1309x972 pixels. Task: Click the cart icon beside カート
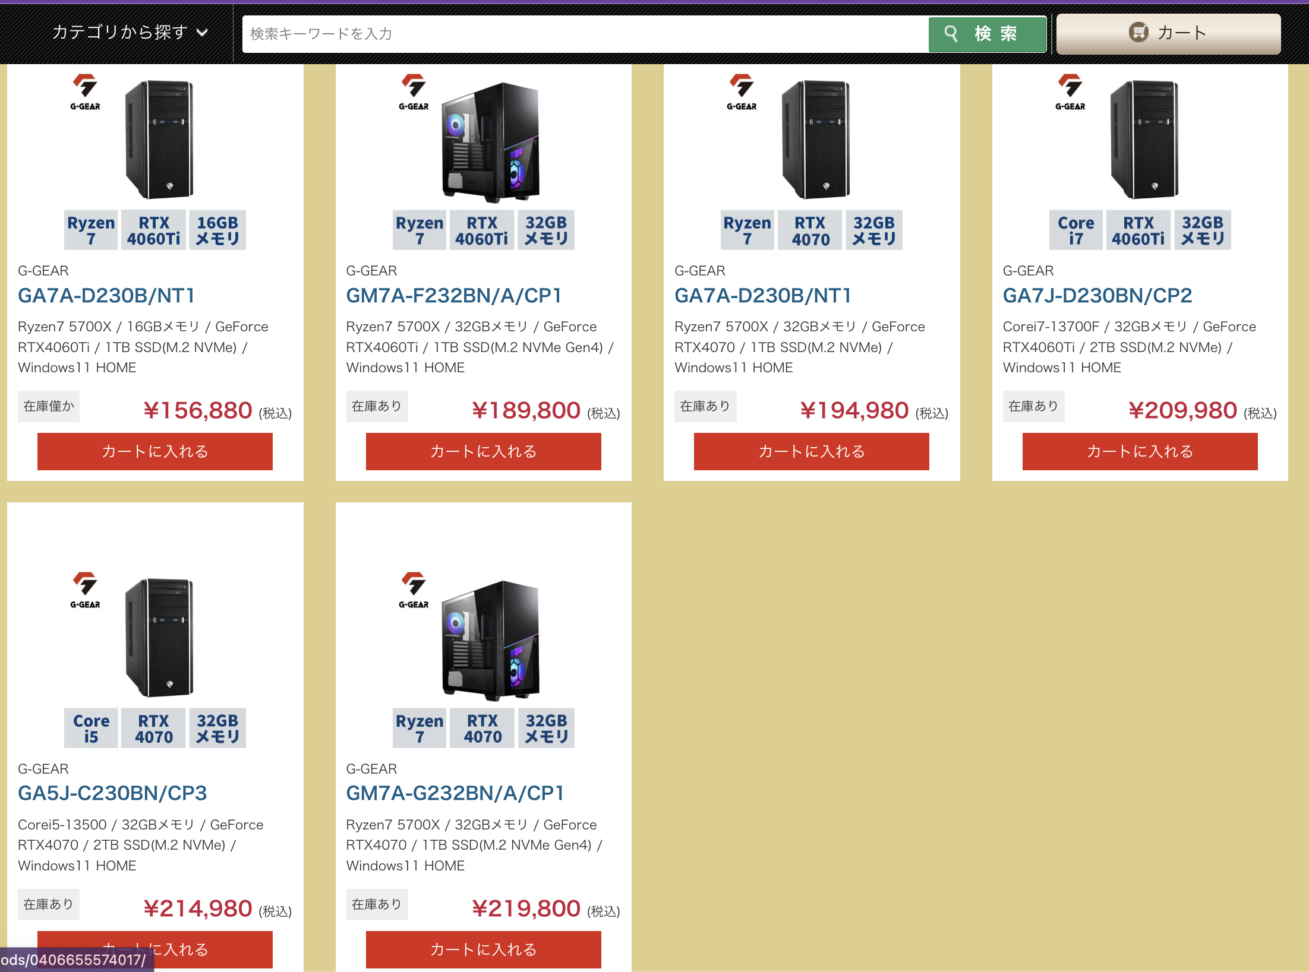(1138, 32)
